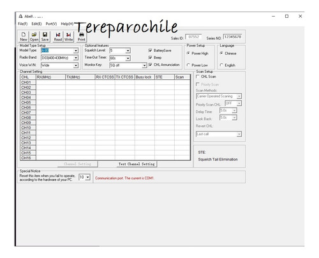Select English language option
Viewport: 319px width, 258px height.
[x=221, y=65]
